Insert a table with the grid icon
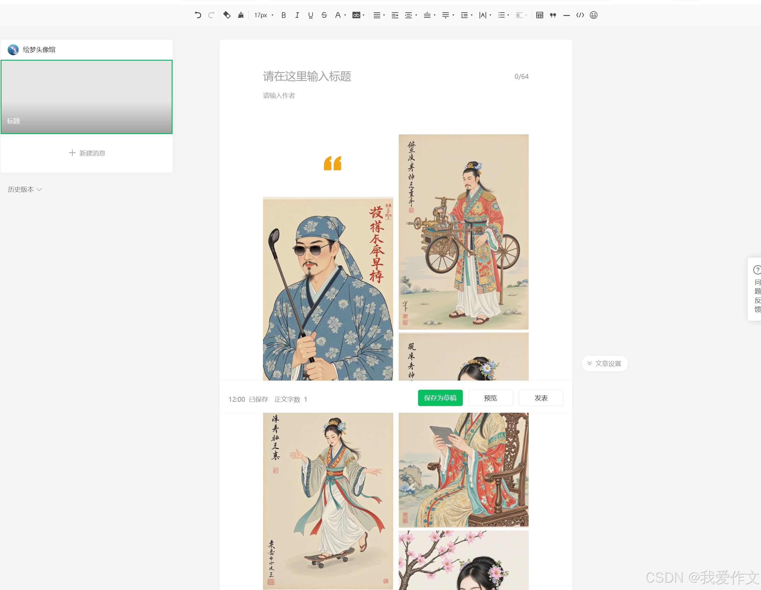 click(539, 15)
